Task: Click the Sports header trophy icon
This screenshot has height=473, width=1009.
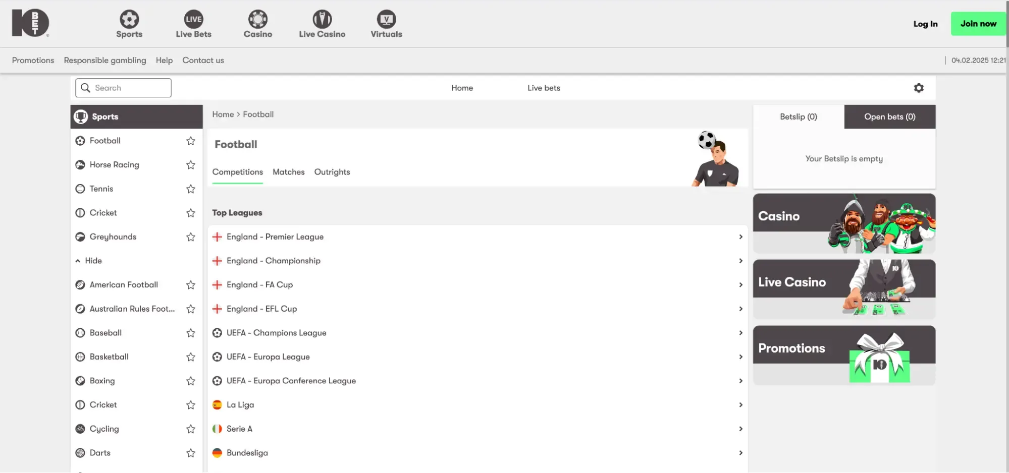Action: coord(81,116)
